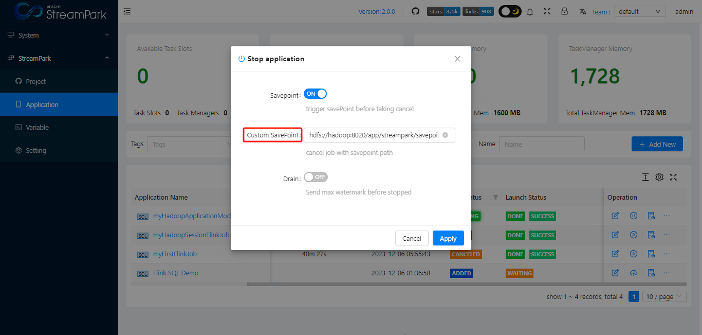Enable the Drain option
702x335 pixels.
coord(316,177)
